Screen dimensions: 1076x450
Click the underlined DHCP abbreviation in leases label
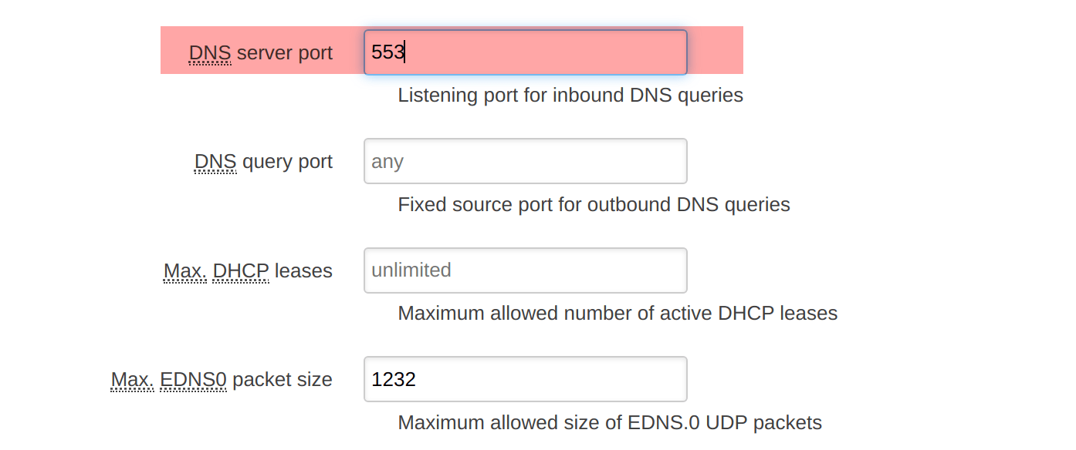[241, 270]
